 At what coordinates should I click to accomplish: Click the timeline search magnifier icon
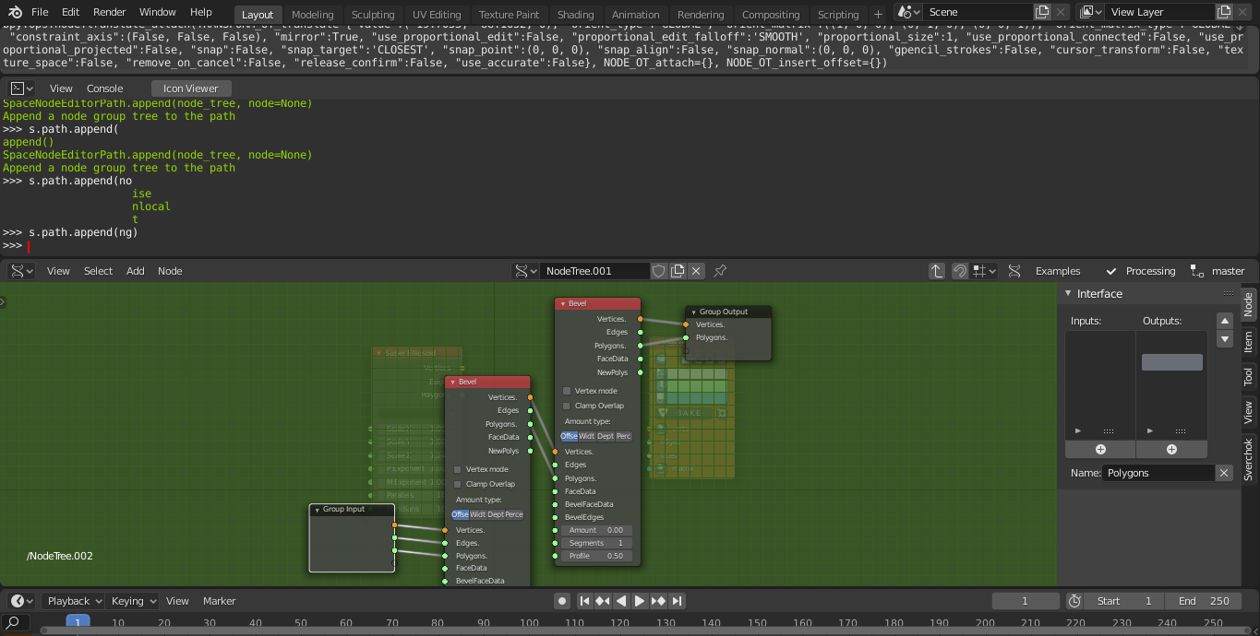coord(13,623)
